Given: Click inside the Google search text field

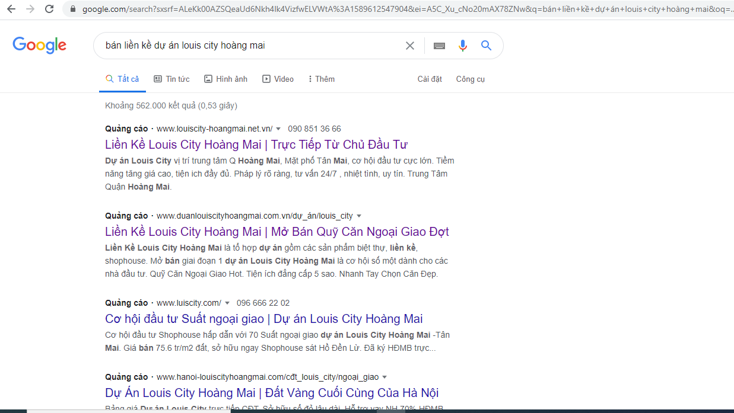Looking at the screenshot, I should tap(249, 46).
